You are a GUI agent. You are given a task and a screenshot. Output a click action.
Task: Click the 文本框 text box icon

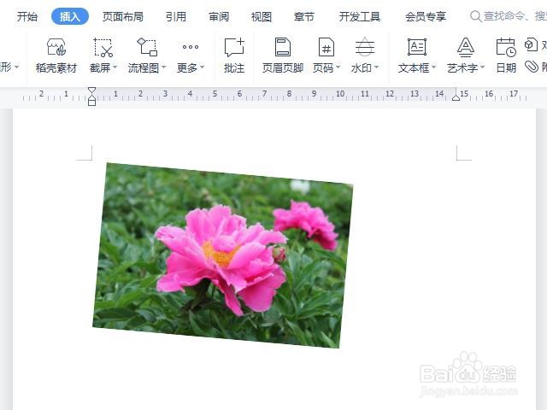click(417, 47)
